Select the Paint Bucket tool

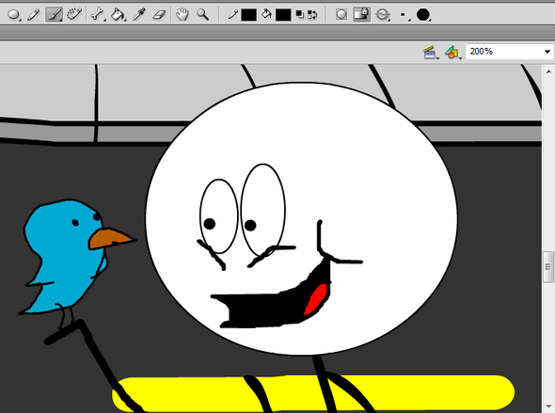click(x=118, y=15)
